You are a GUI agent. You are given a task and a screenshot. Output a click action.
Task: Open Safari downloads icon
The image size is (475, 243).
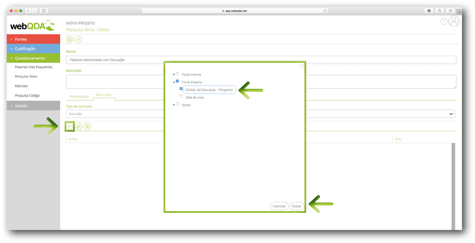(x=429, y=11)
